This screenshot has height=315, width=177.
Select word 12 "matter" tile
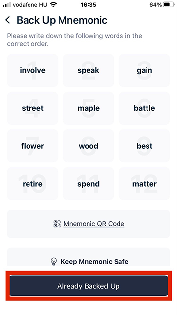145,184
